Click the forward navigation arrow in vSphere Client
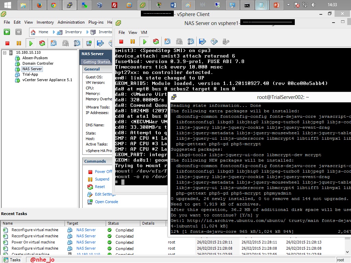 [x=19, y=32]
